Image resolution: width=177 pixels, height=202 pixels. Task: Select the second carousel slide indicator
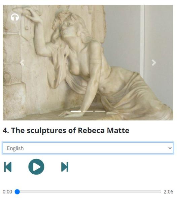[x=88, y=111]
